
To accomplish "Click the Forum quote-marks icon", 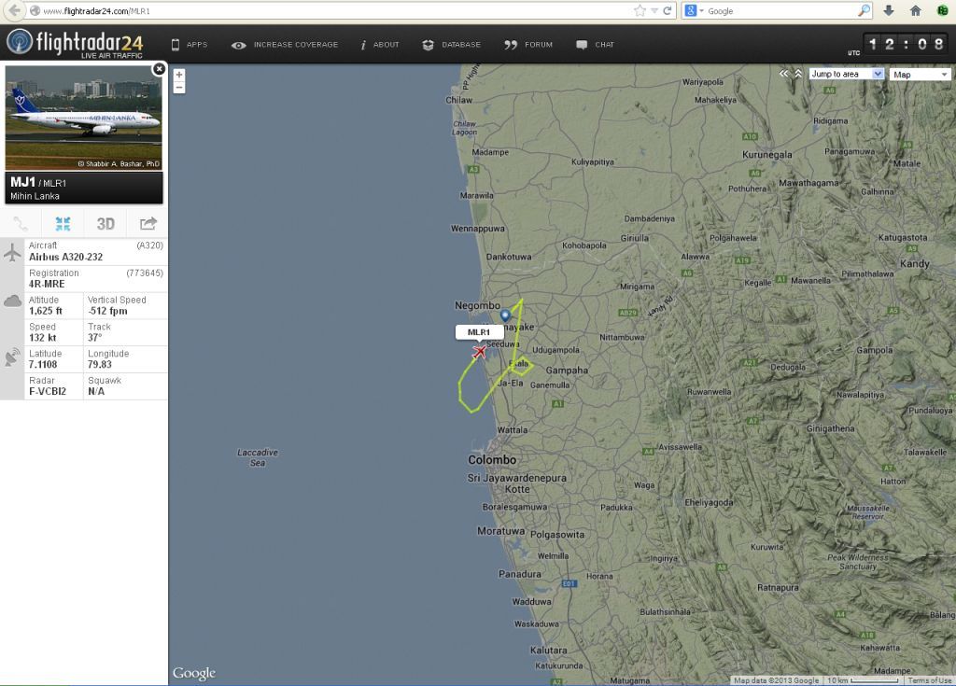I will click(511, 45).
